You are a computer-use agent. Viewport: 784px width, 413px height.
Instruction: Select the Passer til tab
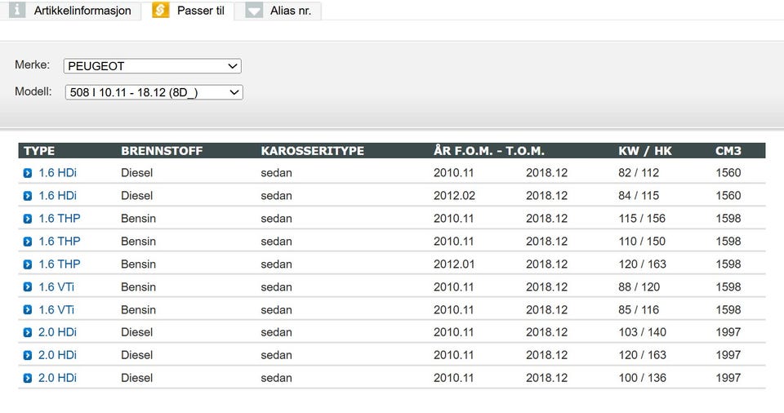tap(200, 11)
